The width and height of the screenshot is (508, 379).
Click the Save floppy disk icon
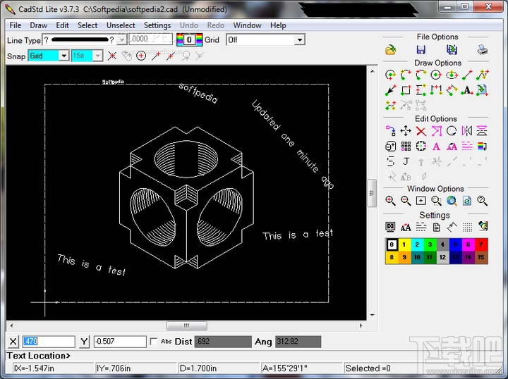(x=421, y=49)
